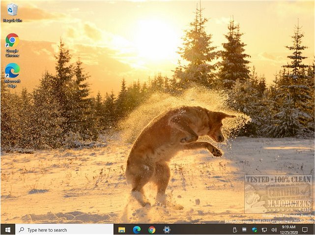Launch Microsoft Edge from the taskbar
The height and width of the screenshot is (235, 315).
[137, 230]
